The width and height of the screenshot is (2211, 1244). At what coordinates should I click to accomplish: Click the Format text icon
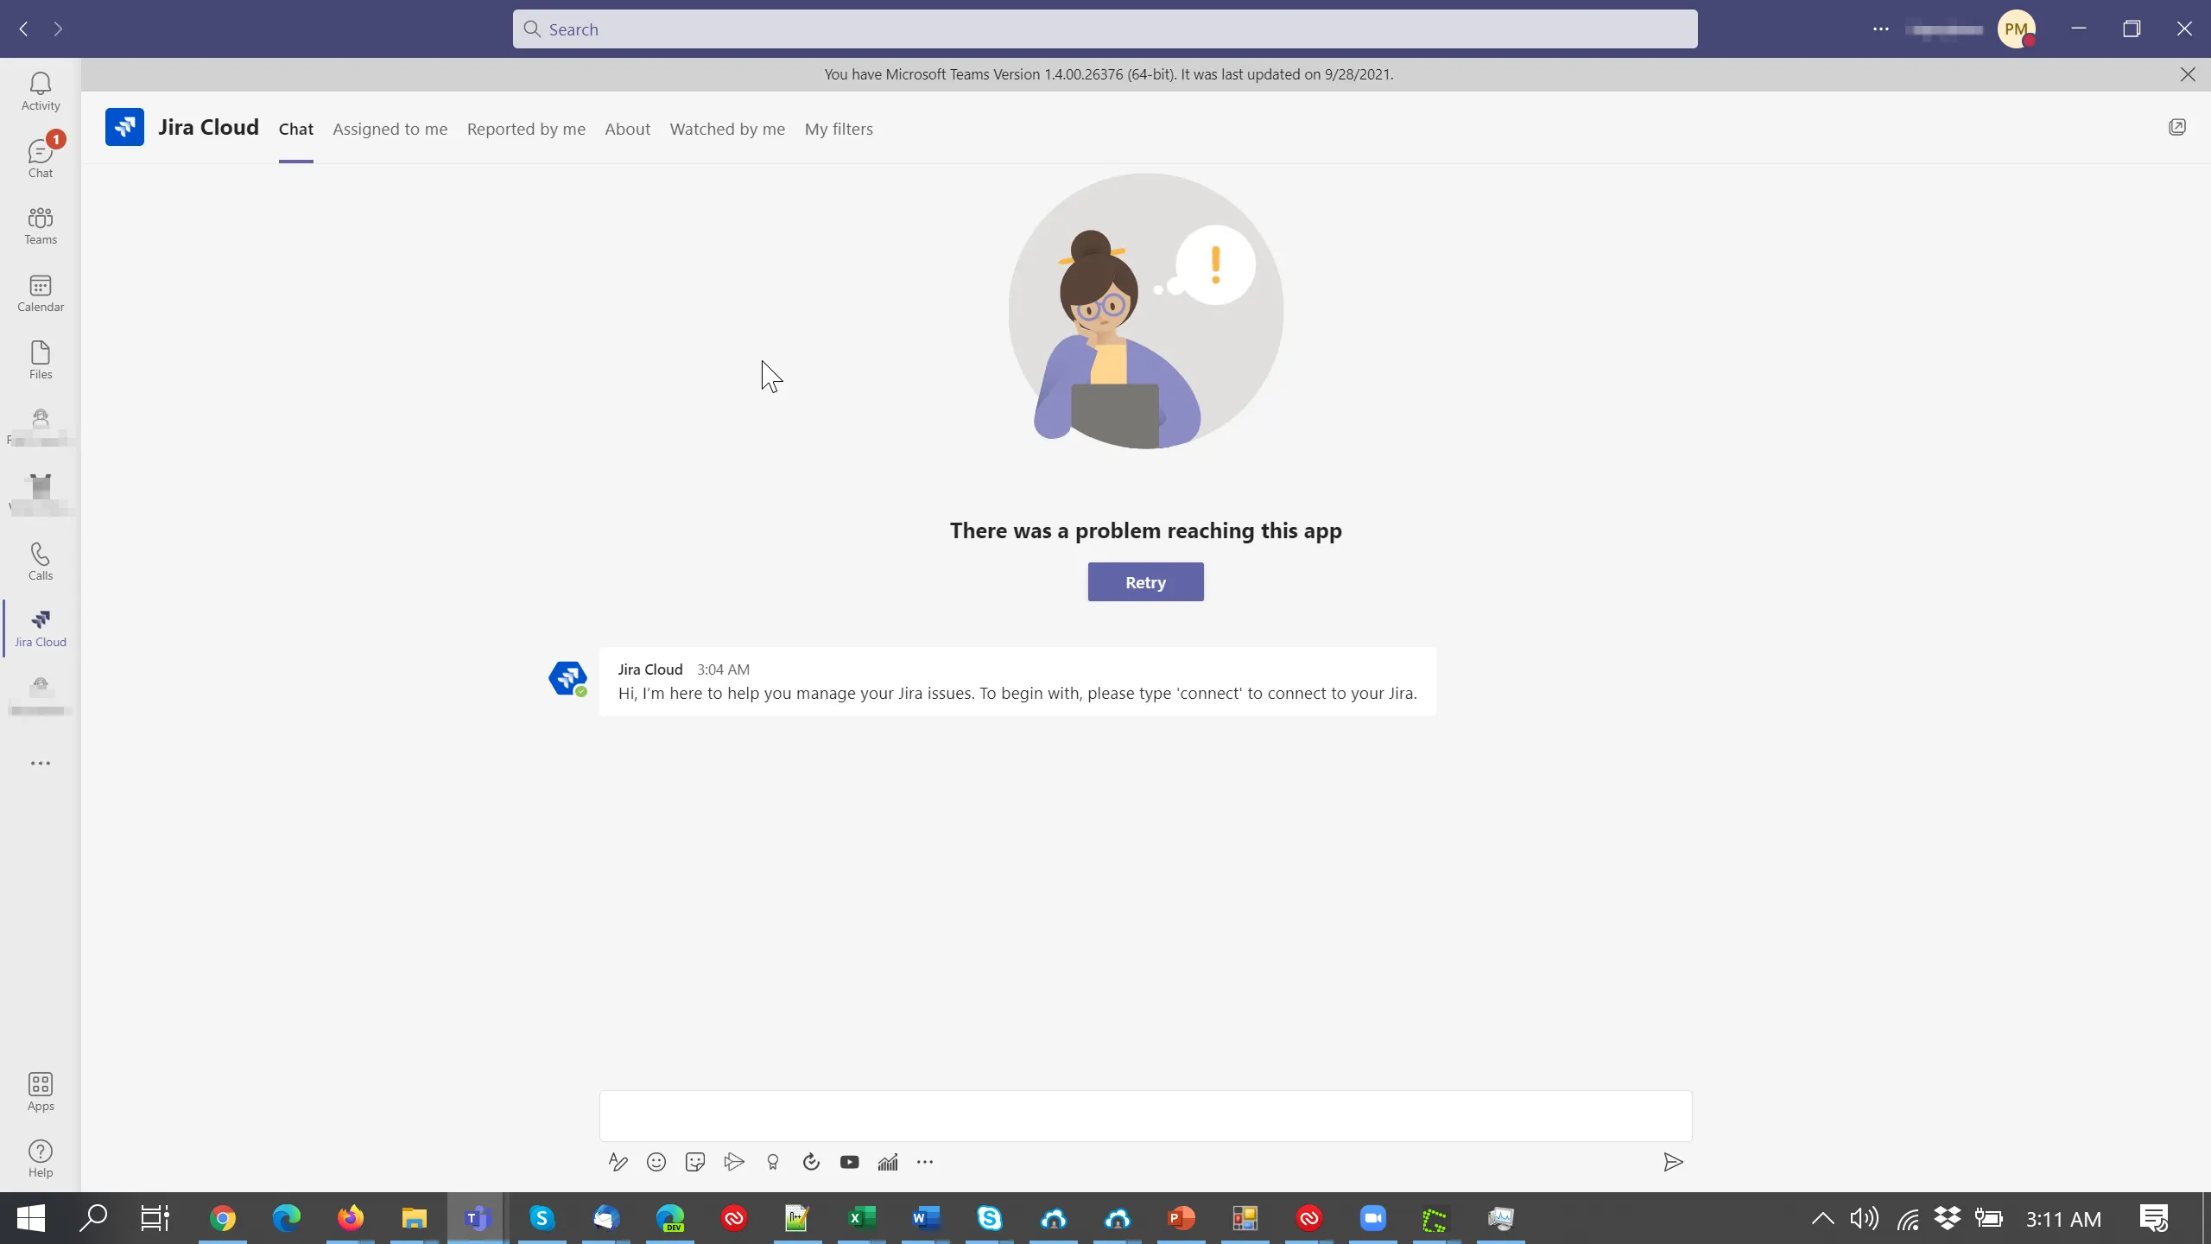618,1162
